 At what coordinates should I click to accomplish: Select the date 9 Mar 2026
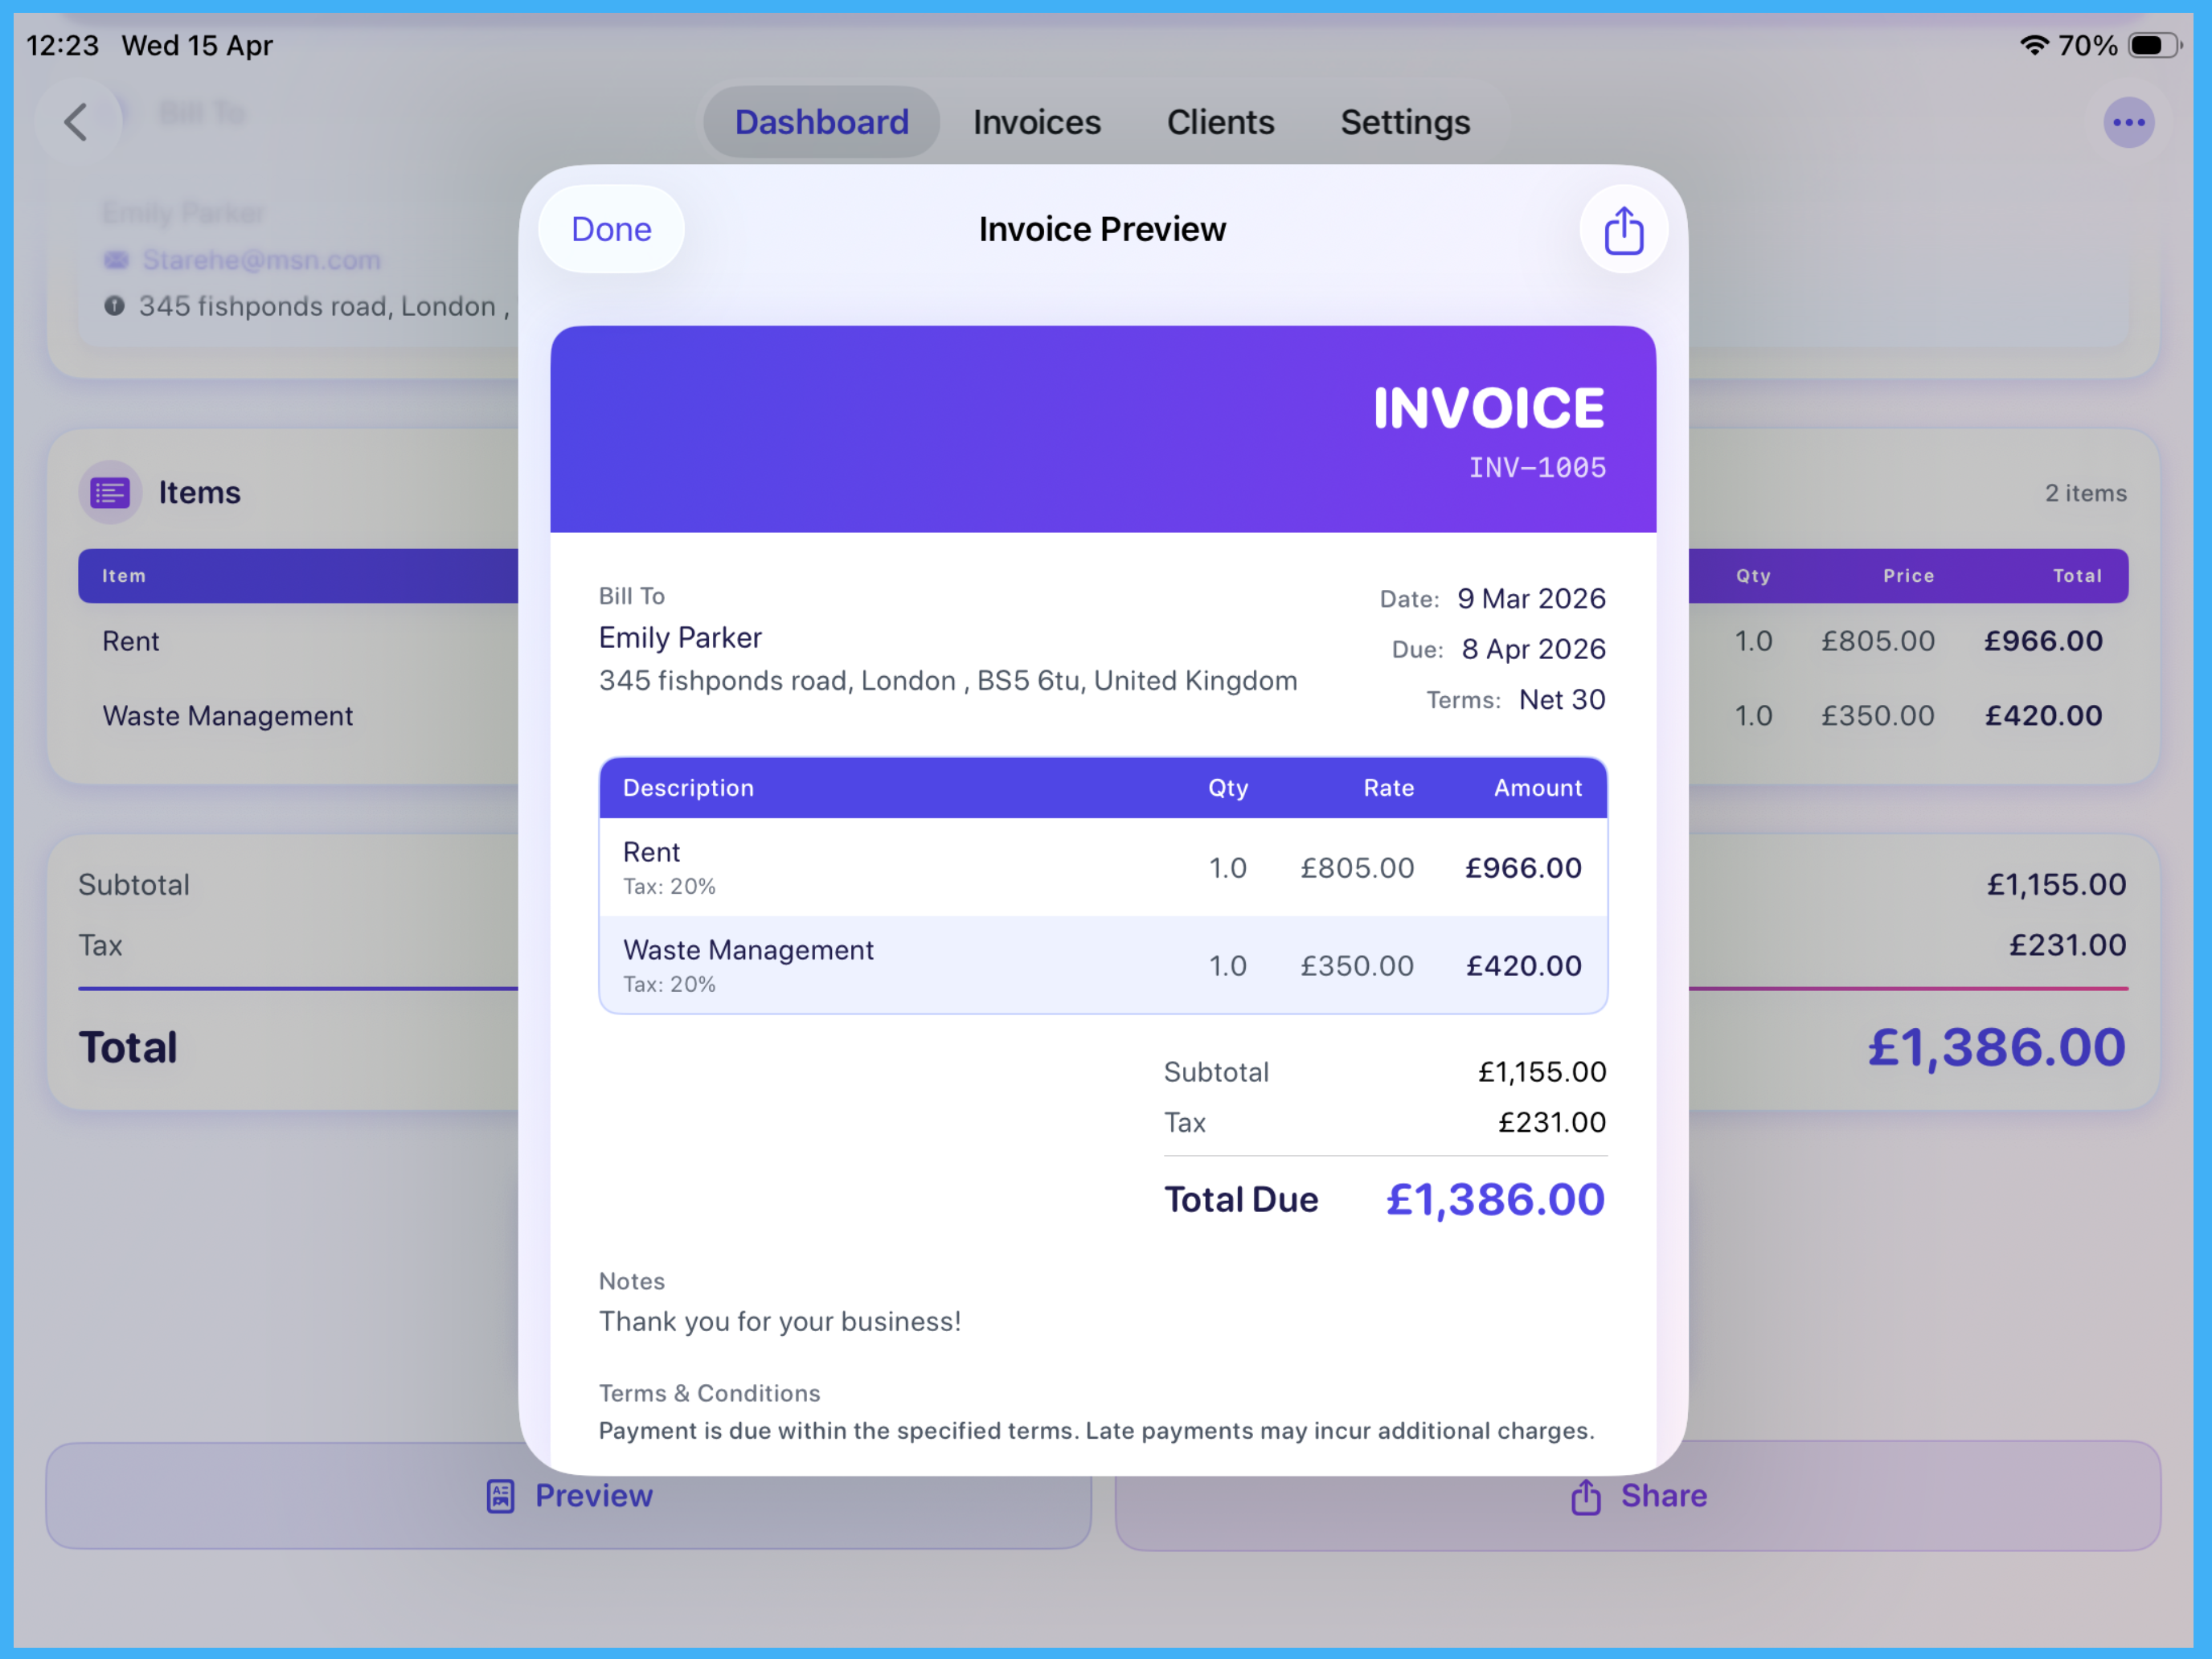click(1531, 598)
